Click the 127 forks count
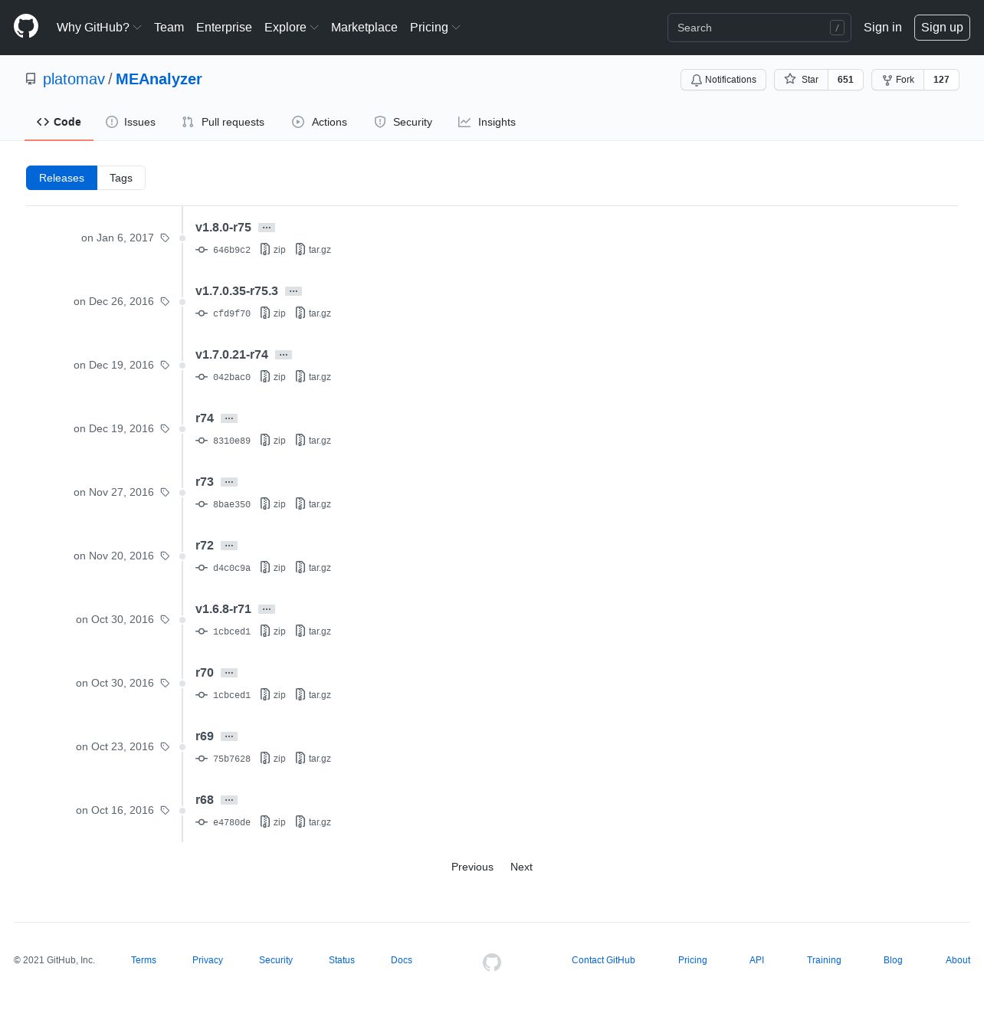Screen dimensions: 984x1010 click(x=941, y=80)
